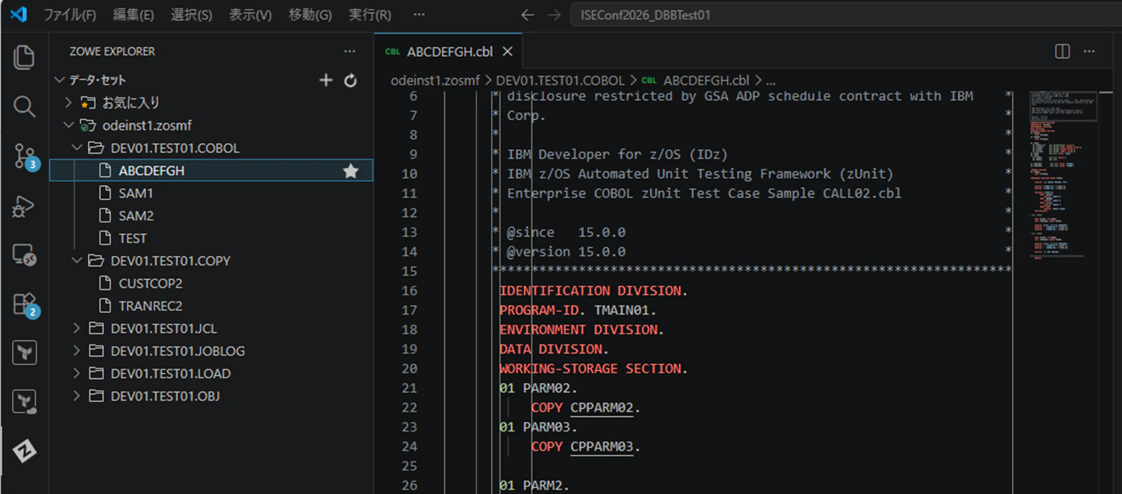The height and width of the screenshot is (494, 1122).
Task: Activate the ABCDEFGH.cbl editor tab
Action: pos(448,51)
